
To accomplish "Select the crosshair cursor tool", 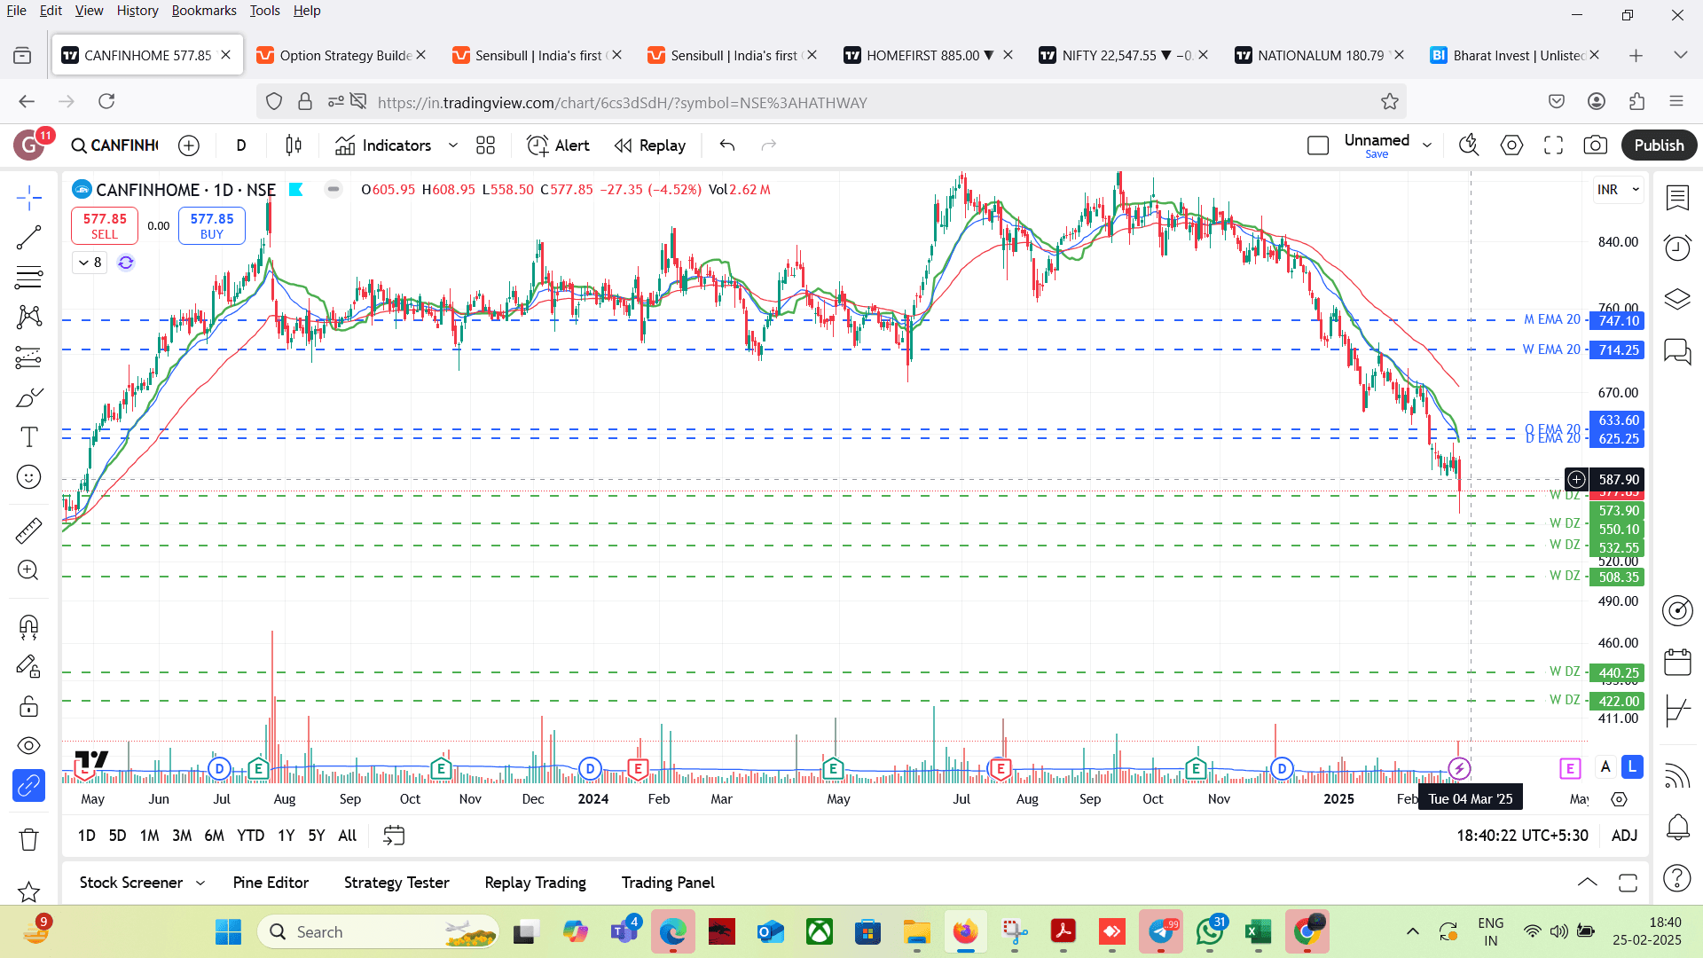I will (x=28, y=197).
